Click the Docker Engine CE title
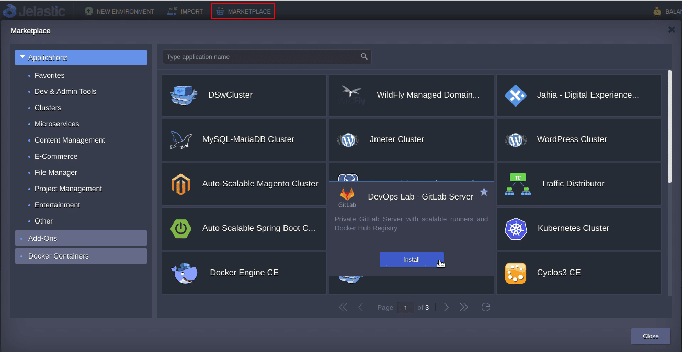Viewport: 682px width, 352px height. point(244,273)
